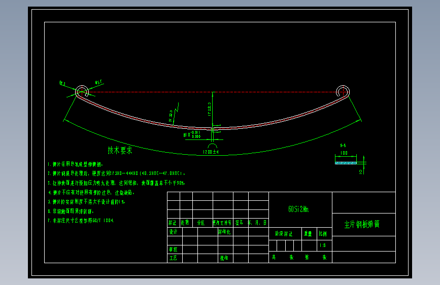Click the A-A section view label
This screenshot has width=440, height=285.
343,146
